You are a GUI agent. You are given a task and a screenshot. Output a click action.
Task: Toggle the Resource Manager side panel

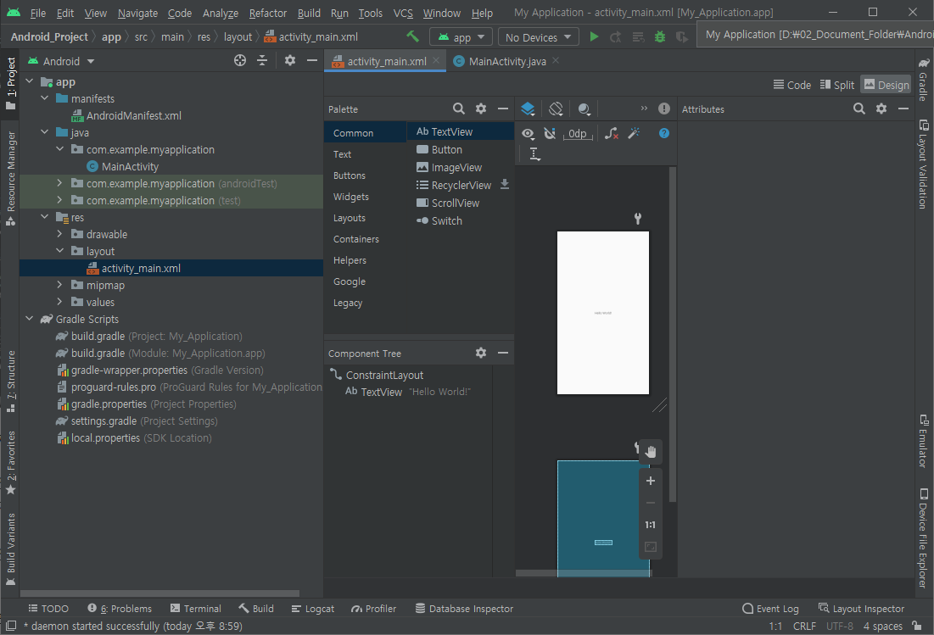(11, 178)
